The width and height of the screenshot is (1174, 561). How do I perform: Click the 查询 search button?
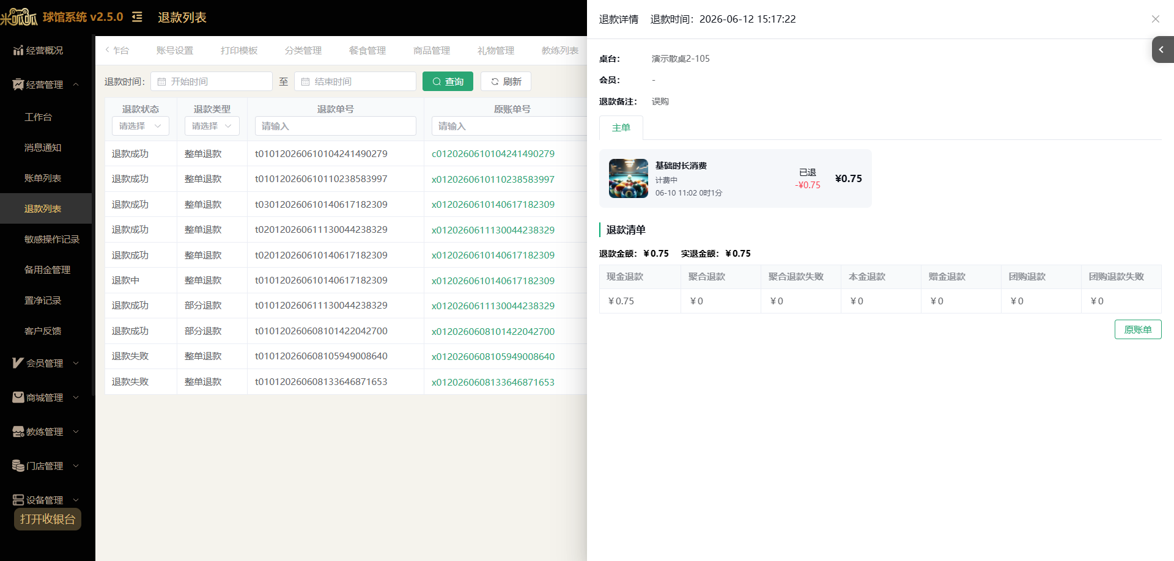(448, 81)
